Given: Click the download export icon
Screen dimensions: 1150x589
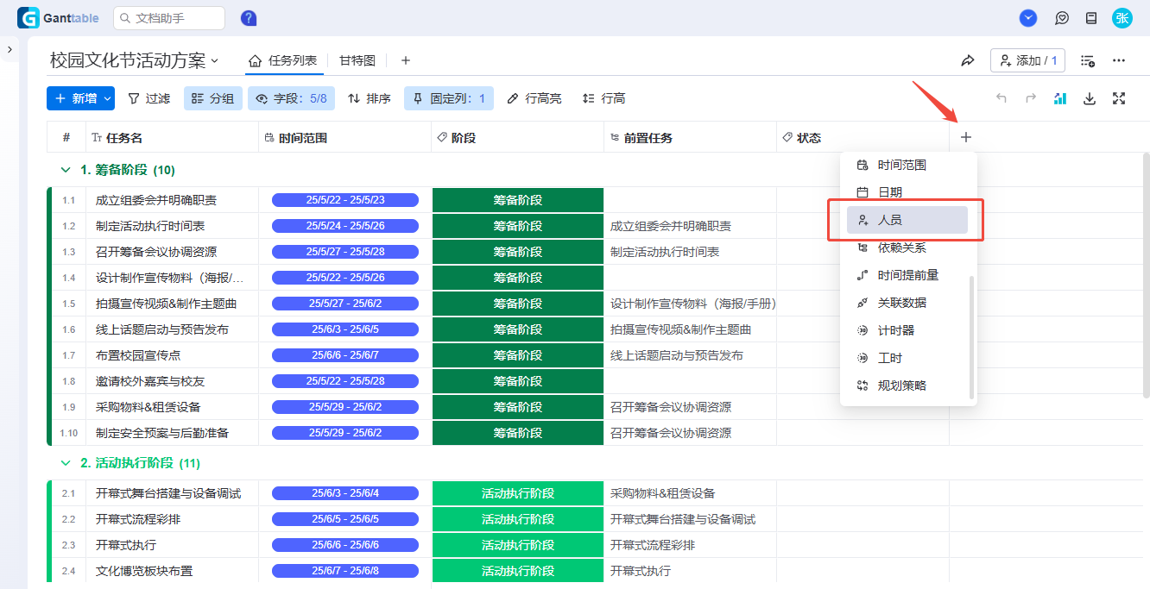Looking at the screenshot, I should 1090,98.
